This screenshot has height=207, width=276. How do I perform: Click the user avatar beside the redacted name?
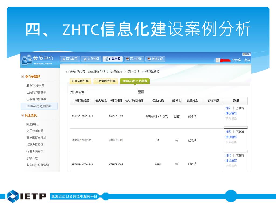(218, 60)
